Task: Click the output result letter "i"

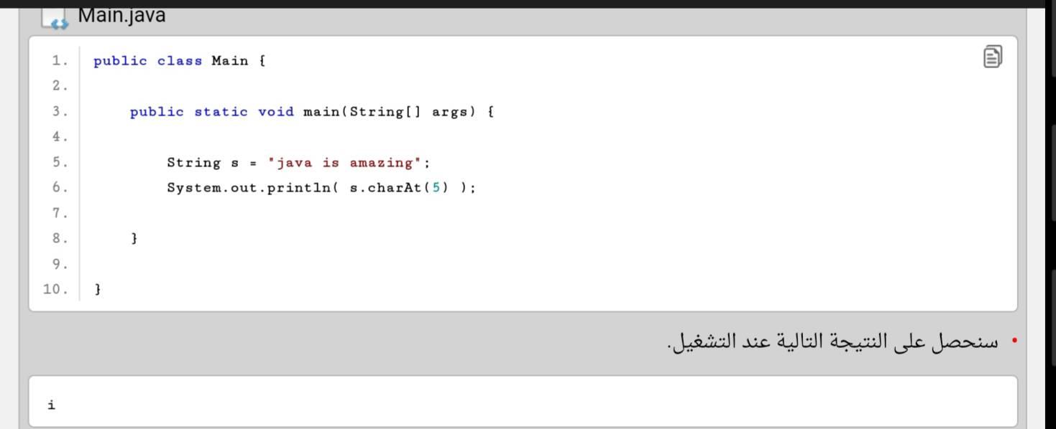Action: coord(51,405)
